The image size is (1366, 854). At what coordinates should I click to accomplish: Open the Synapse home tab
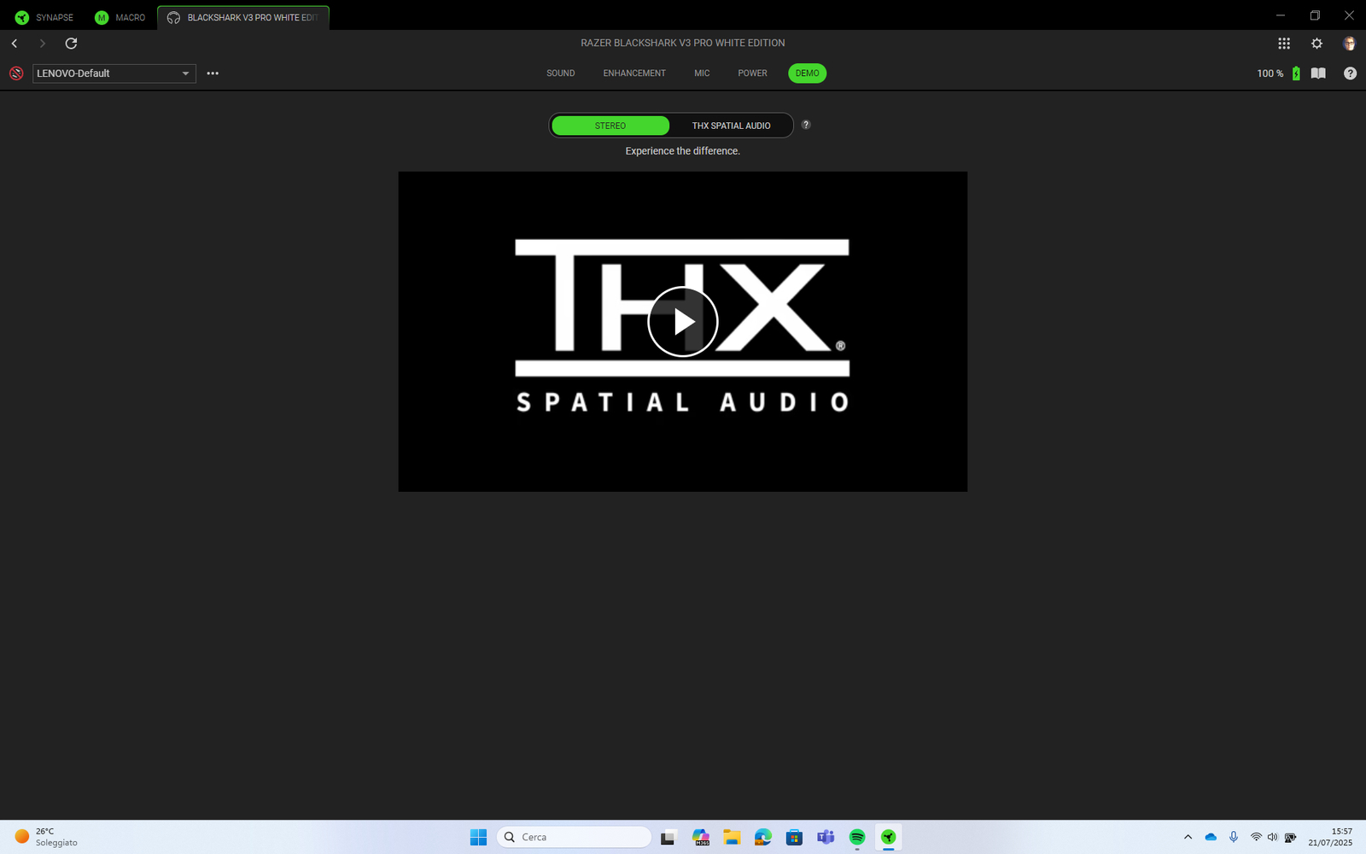coord(44,17)
